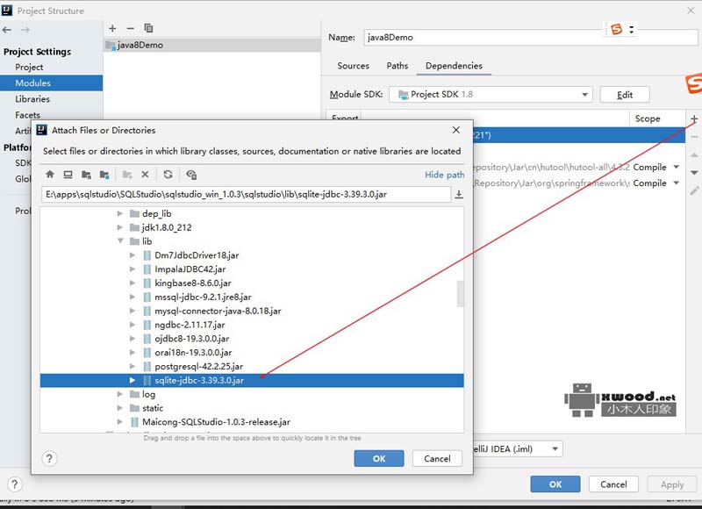Refresh the file tree

(168, 175)
